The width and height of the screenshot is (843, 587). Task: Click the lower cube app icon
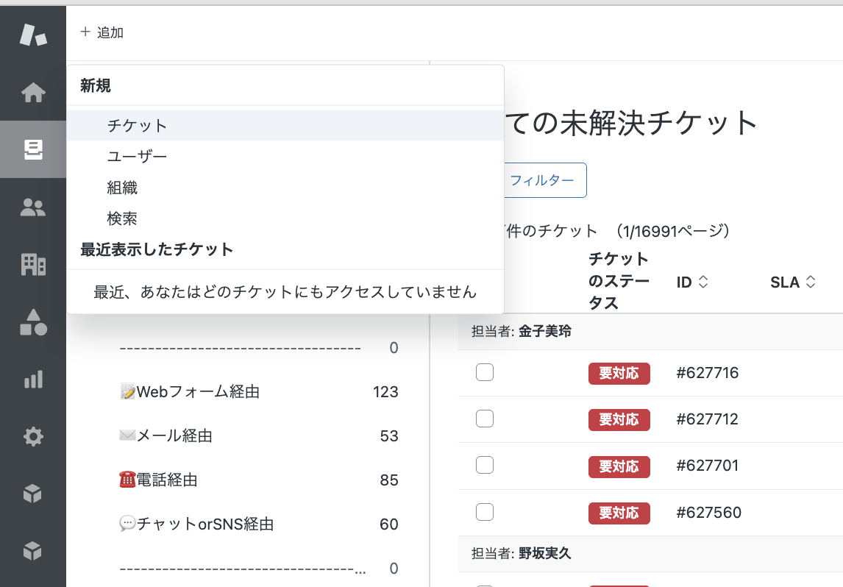pyautogui.click(x=33, y=551)
